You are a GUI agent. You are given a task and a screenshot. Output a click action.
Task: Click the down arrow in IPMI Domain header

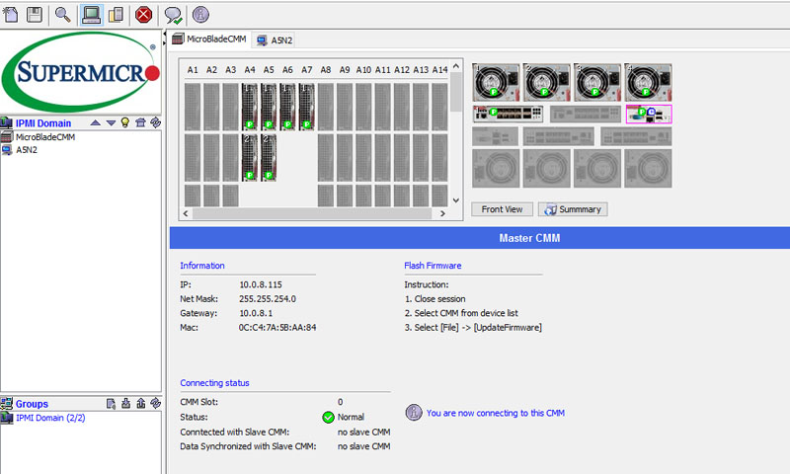(111, 122)
